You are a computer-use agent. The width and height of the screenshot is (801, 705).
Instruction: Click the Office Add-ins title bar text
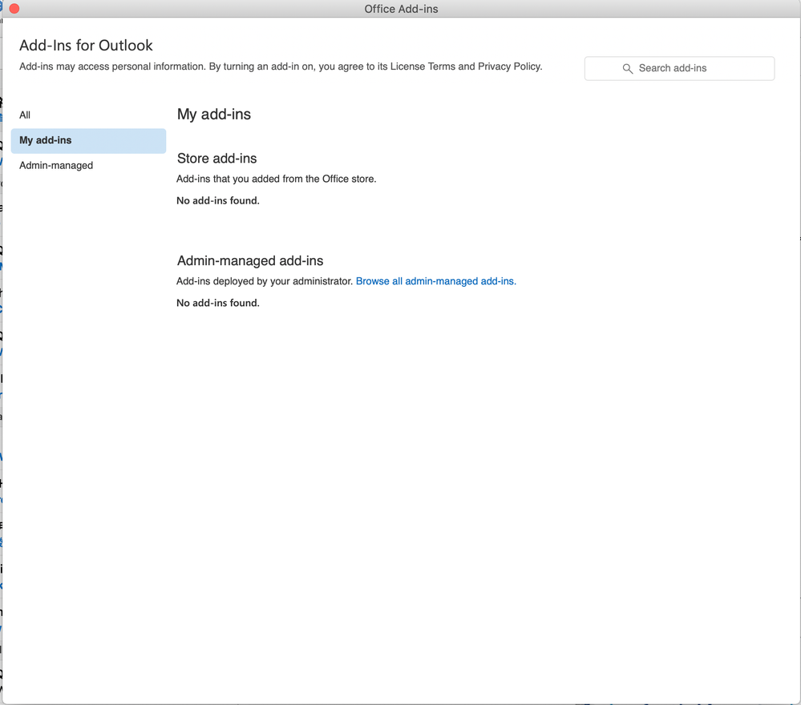click(401, 9)
